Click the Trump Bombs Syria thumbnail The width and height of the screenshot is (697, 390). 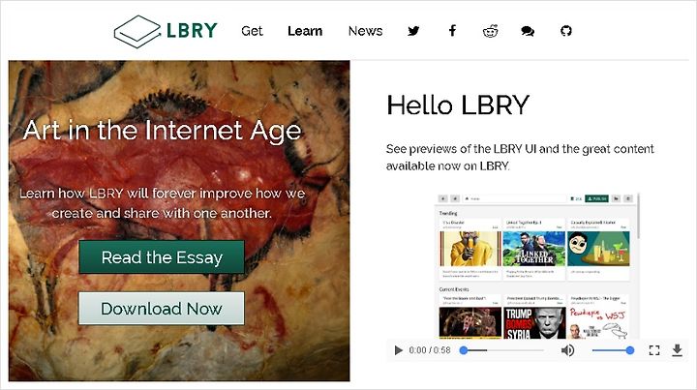533,323
